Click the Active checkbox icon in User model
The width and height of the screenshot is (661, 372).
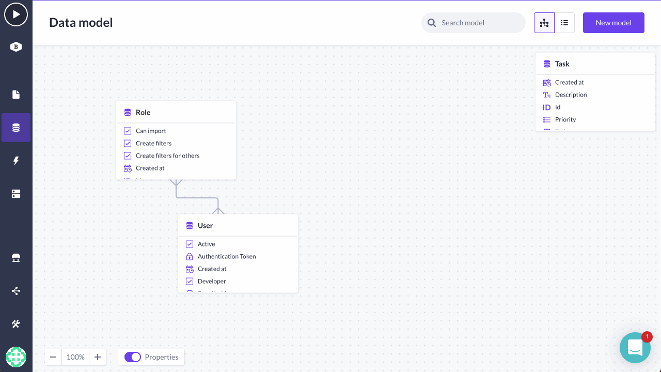click(x=190, y=244)
